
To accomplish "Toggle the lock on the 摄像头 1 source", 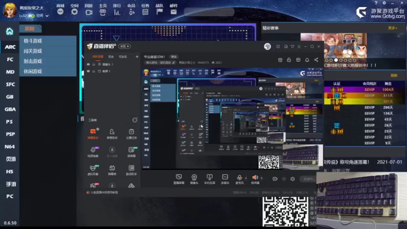I will 94,65.
